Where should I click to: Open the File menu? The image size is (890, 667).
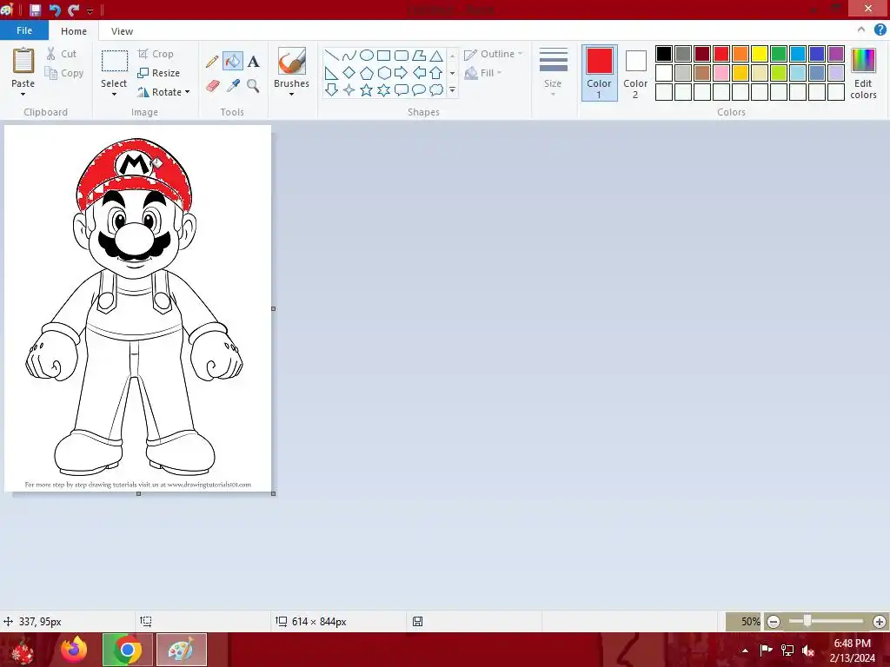[24, 30]
